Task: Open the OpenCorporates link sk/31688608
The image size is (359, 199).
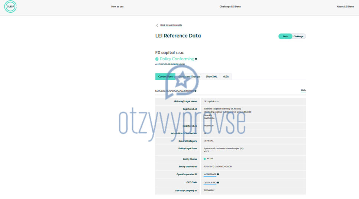Action: (x=210, y=174)
